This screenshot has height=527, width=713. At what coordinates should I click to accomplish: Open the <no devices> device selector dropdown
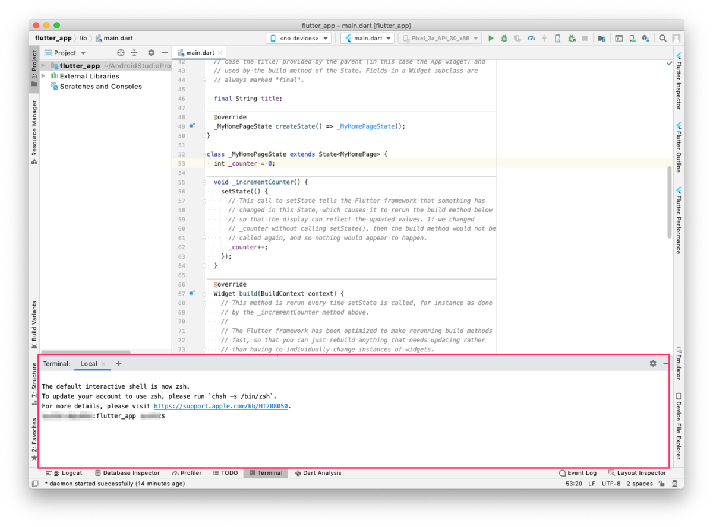[x=299, y=38]
